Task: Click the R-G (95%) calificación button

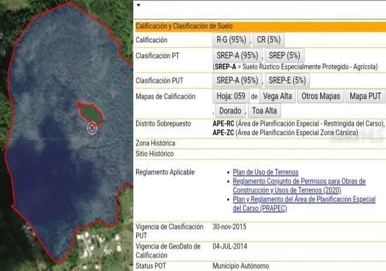Action: pyautogui.click(x=231, y=40)
